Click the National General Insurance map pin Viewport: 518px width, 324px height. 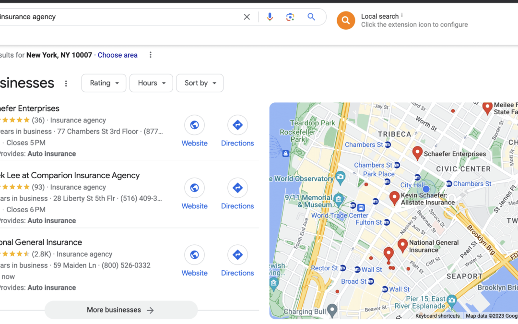click(402, 245)
